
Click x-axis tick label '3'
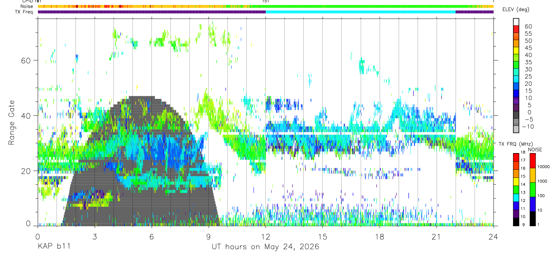tap(94, 237)
